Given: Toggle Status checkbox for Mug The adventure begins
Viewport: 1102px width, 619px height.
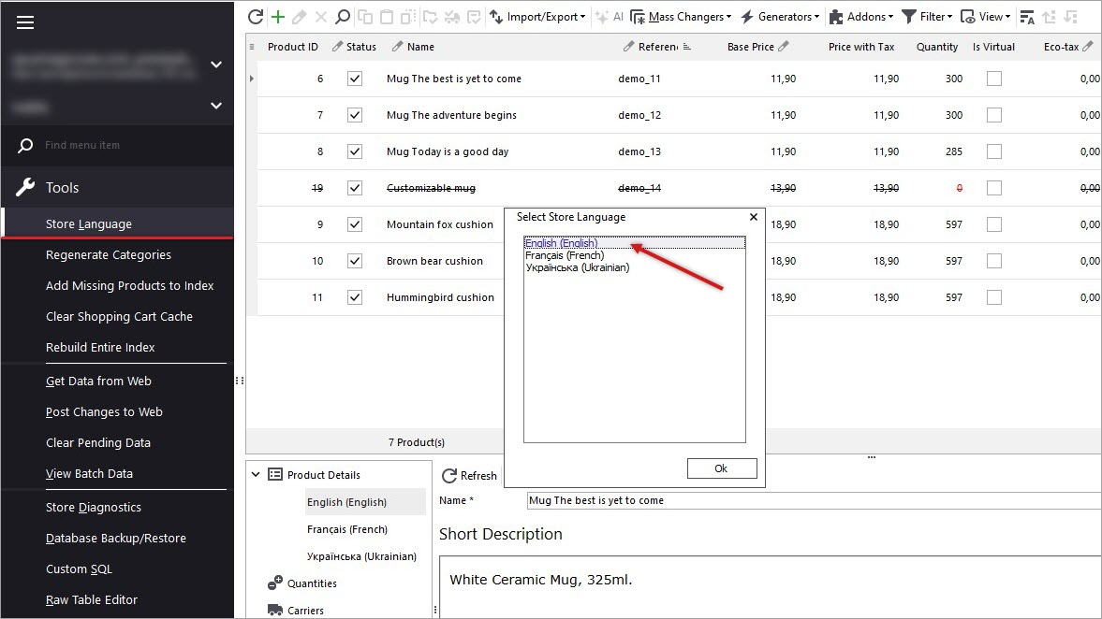Looking at the screenshot, I should 355,115.
